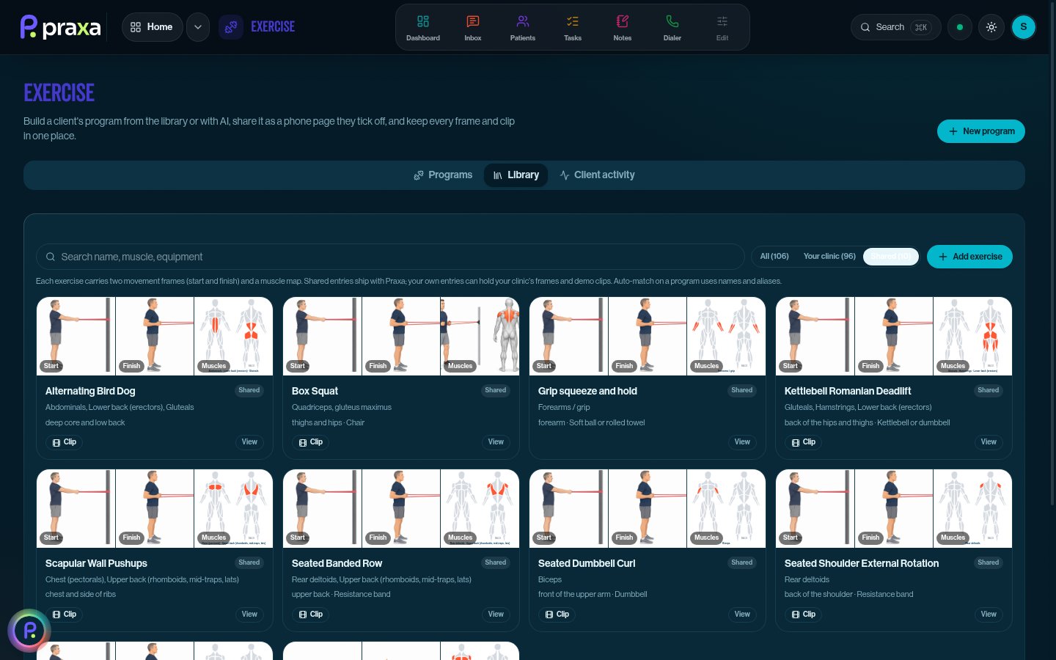1056x660 pixels.
Task: Open the global Search in the header
Action: [895, 27]
